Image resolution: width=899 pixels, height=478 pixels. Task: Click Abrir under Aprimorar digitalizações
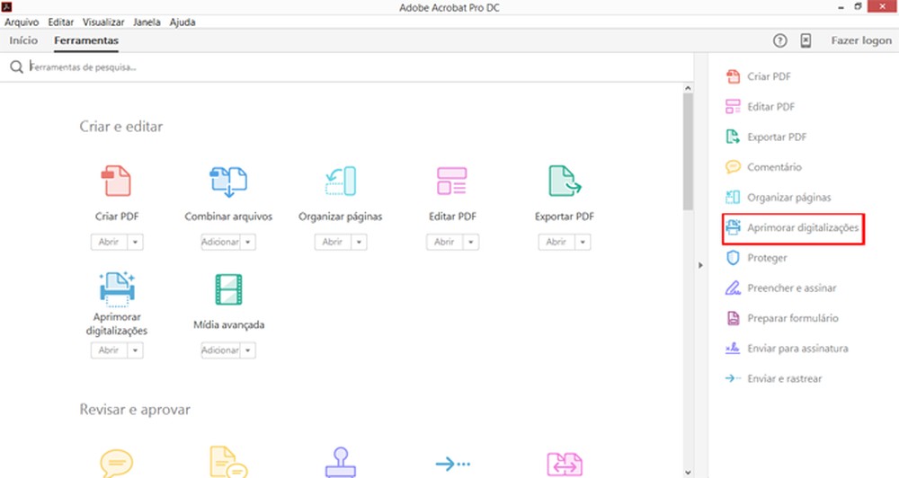tap(109, 350)
